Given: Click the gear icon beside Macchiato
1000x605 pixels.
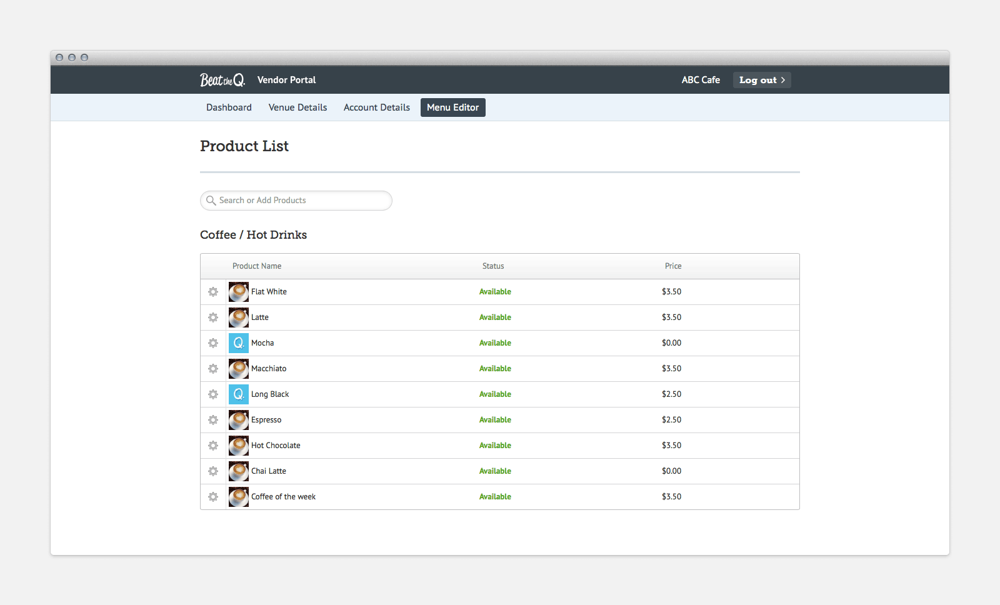Looking at the screenshot, I should pos(213,368).
